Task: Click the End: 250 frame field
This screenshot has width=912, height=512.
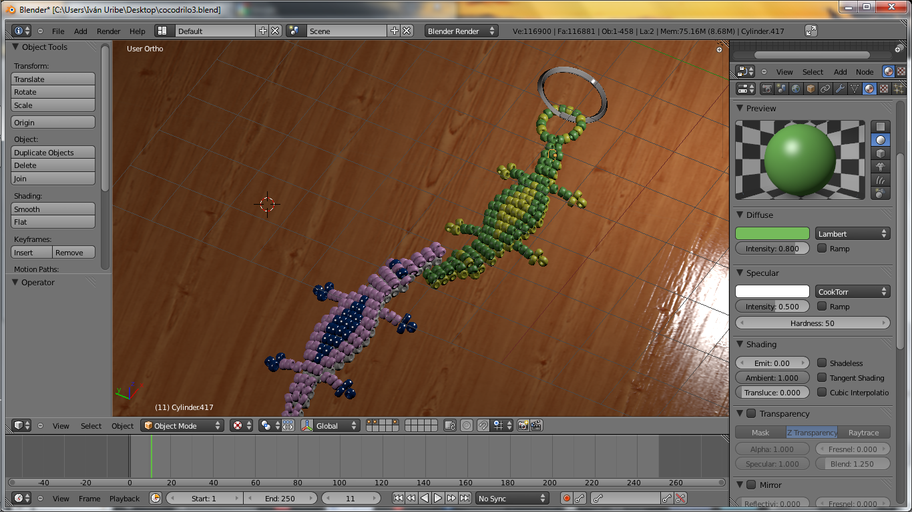Action: (280, 498)
